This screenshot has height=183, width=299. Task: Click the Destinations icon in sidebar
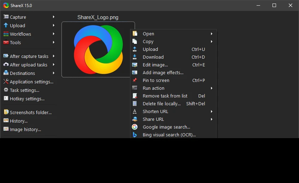point(6,73)
